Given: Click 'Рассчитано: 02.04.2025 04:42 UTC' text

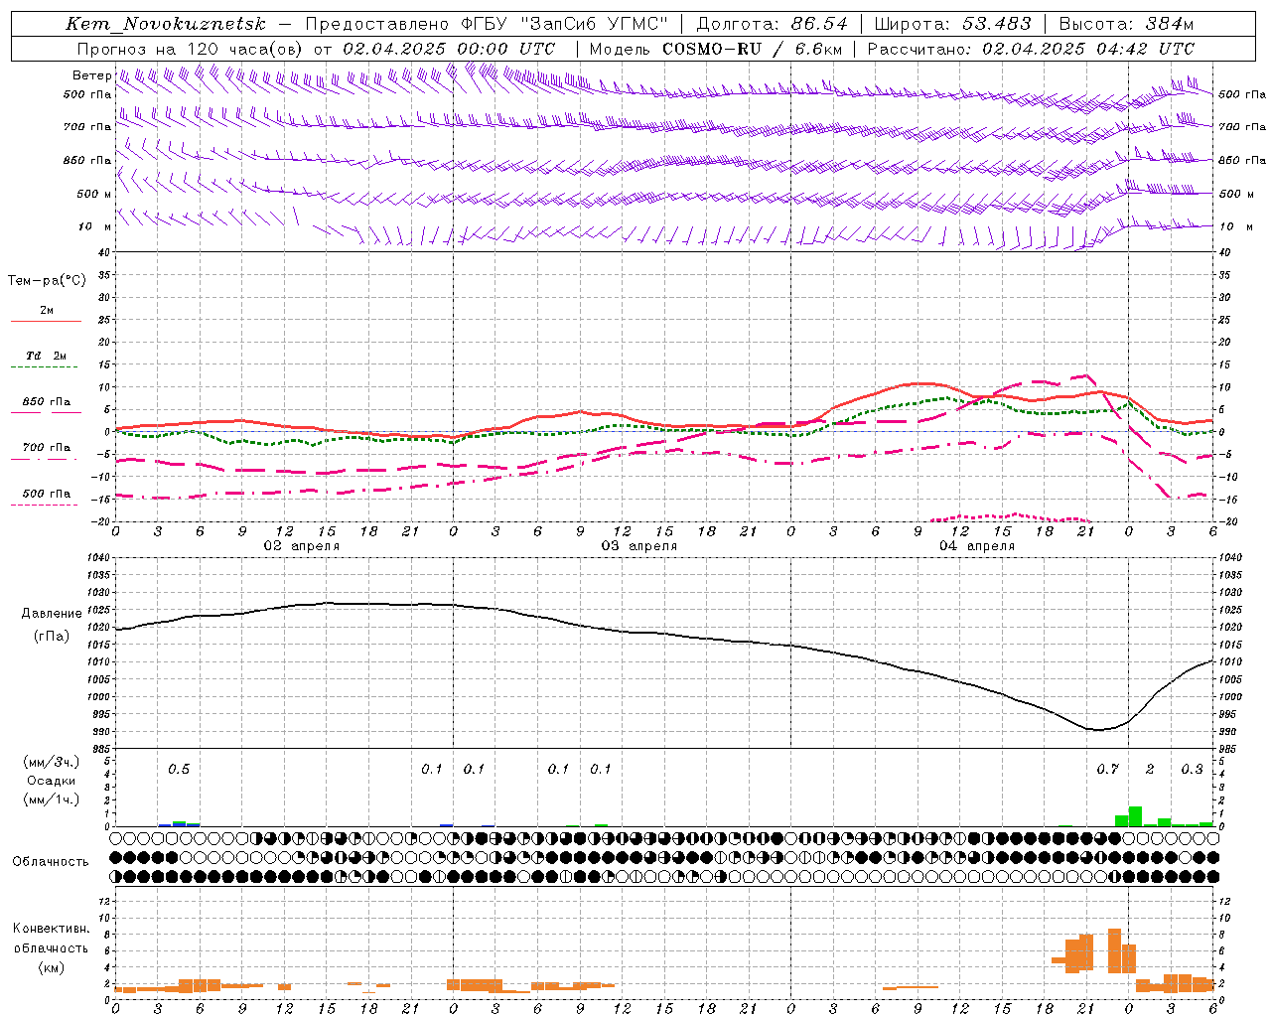Looking at the screenshot, I should tap(1031, 49).
